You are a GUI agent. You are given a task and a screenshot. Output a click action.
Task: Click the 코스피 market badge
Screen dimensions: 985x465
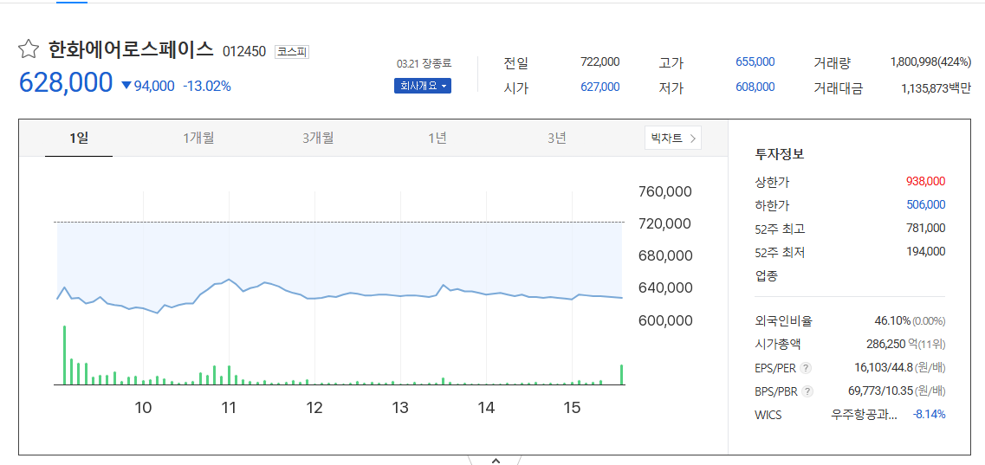tap(292, 51)
